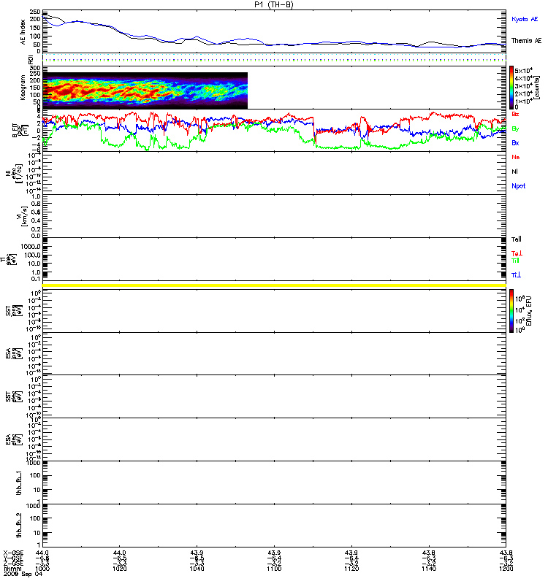The image size is (548, 584).
Task: Select the blue Ti perpendicular legend label
Action: coord(516,275)
